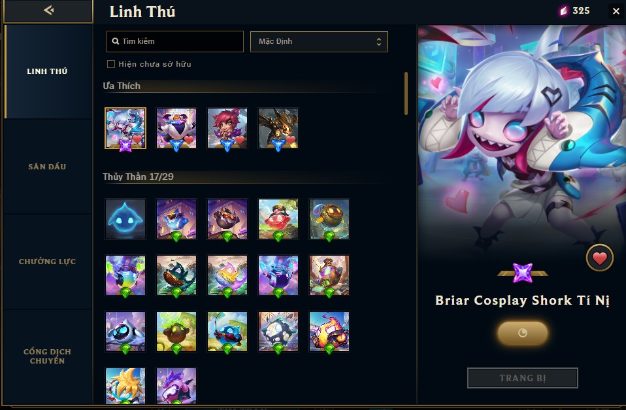This screenshot has height=410, width=626.
Task: Pick the dark golden dragon favorite
Action: pyautogui.click(x=278, y=128)
